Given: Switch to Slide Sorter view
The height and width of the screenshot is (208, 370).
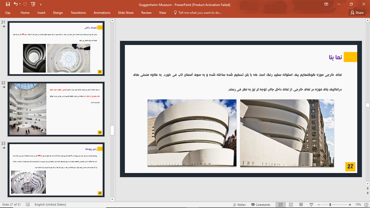Looking at the screenshot, I should (x=291, y=205).
